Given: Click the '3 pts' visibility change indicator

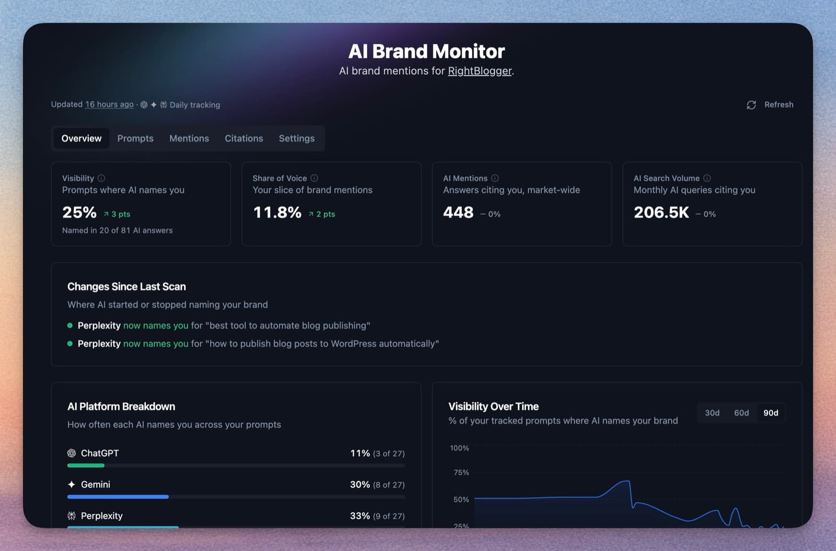Looking at the screenshot, I should coord(117,214).
